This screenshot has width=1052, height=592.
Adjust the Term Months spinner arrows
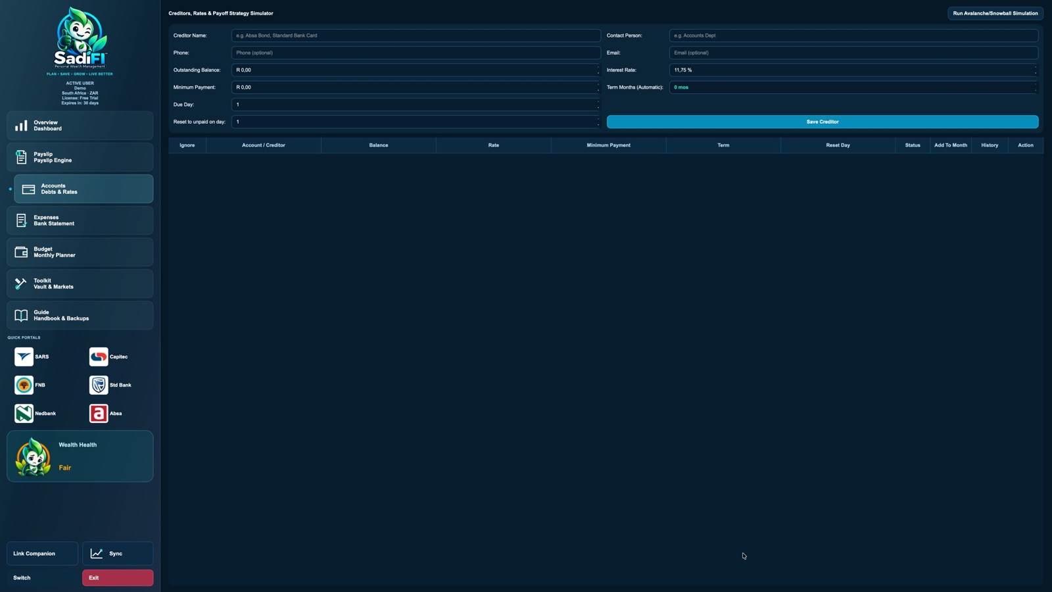tap(1036, 87)
